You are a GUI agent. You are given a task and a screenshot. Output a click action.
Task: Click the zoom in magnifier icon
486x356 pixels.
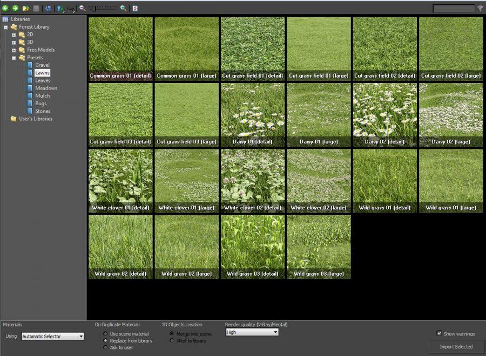coord(123,8)
